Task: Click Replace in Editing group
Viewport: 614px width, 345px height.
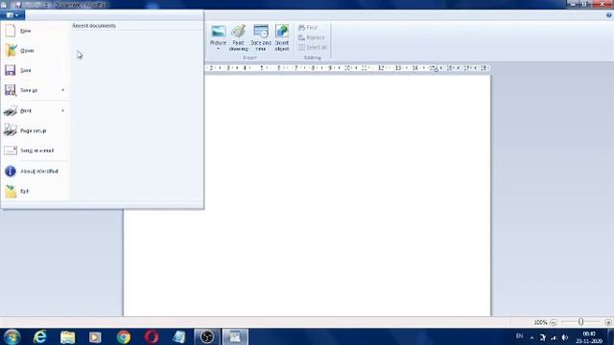Action: 311,37
